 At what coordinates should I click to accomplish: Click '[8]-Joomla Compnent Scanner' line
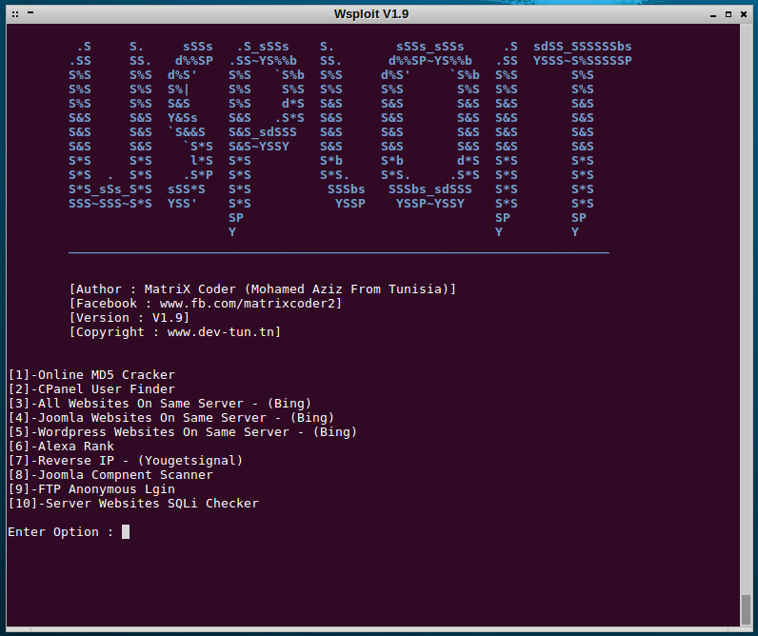point(110,474)
